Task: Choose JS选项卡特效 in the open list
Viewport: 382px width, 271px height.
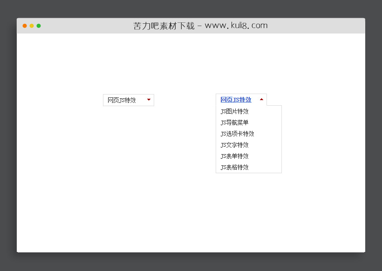Action: pos(237,134)
